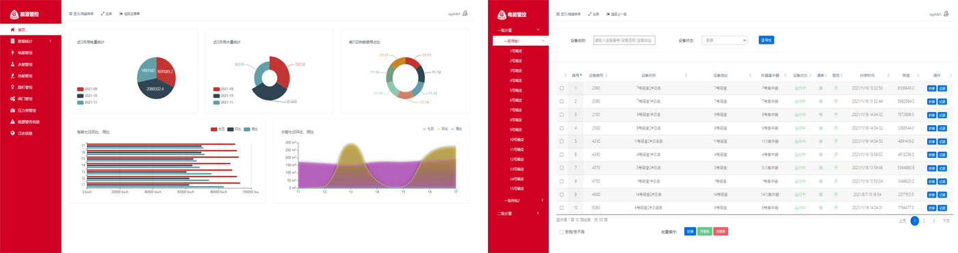The height and width of the screenshot is (253, 958).
Task: Click the 设备名称 search input field
Action: 624,40
